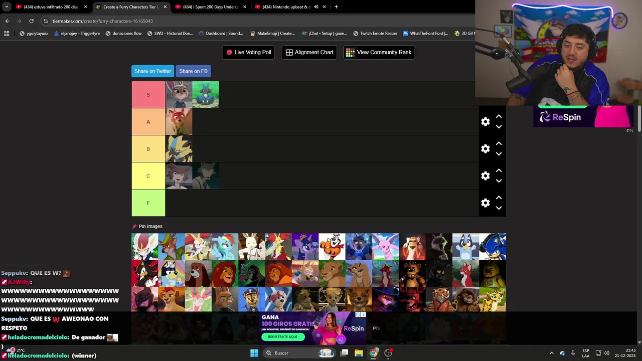Open tab search dropdown arrow
The image size is (642, 361).
click(x=7, y=7)
